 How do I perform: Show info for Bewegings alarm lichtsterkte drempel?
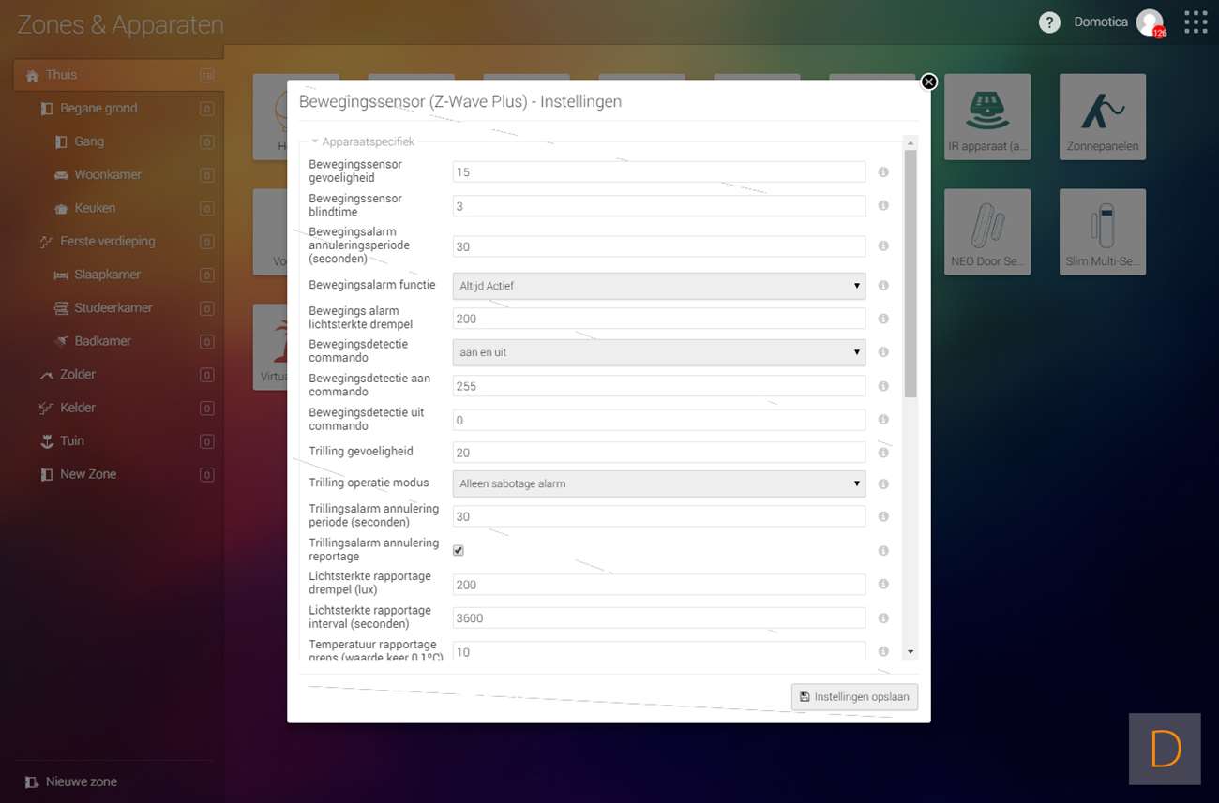pos(882,319)
